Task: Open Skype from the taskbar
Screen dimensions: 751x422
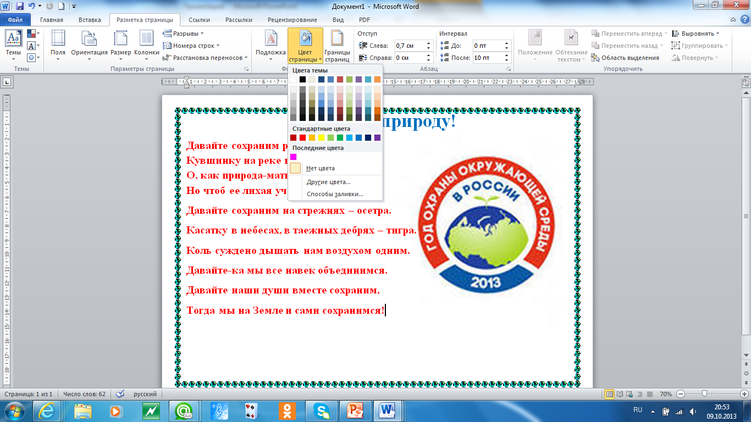Action: (321, 410)
